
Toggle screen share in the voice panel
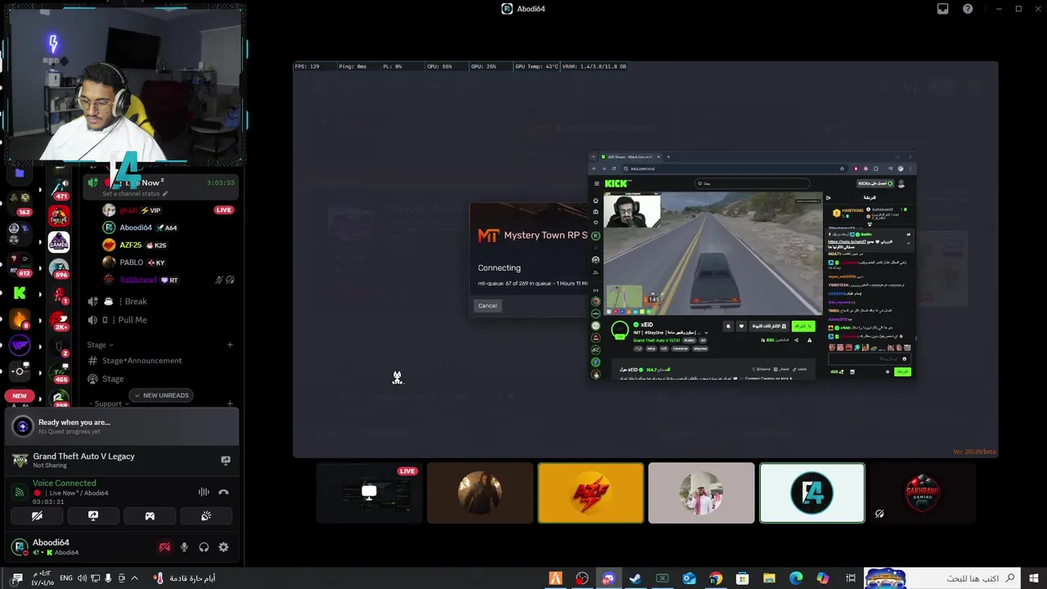[93, 516]
